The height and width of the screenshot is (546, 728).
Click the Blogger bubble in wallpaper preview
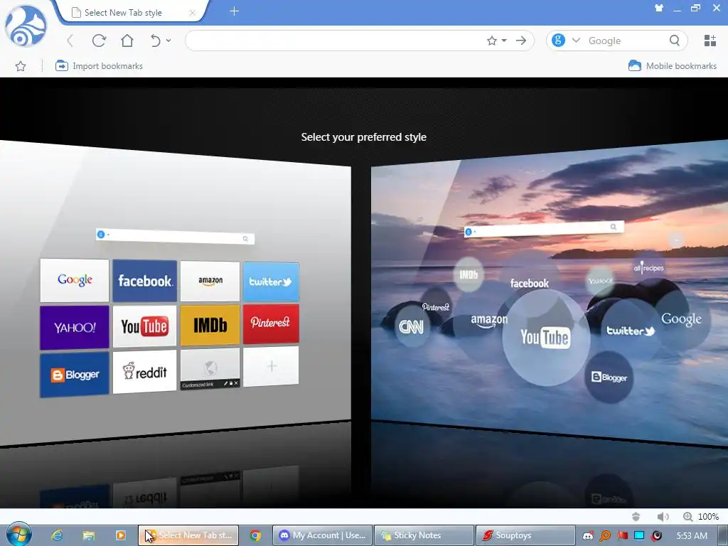[x=609, y=377]
